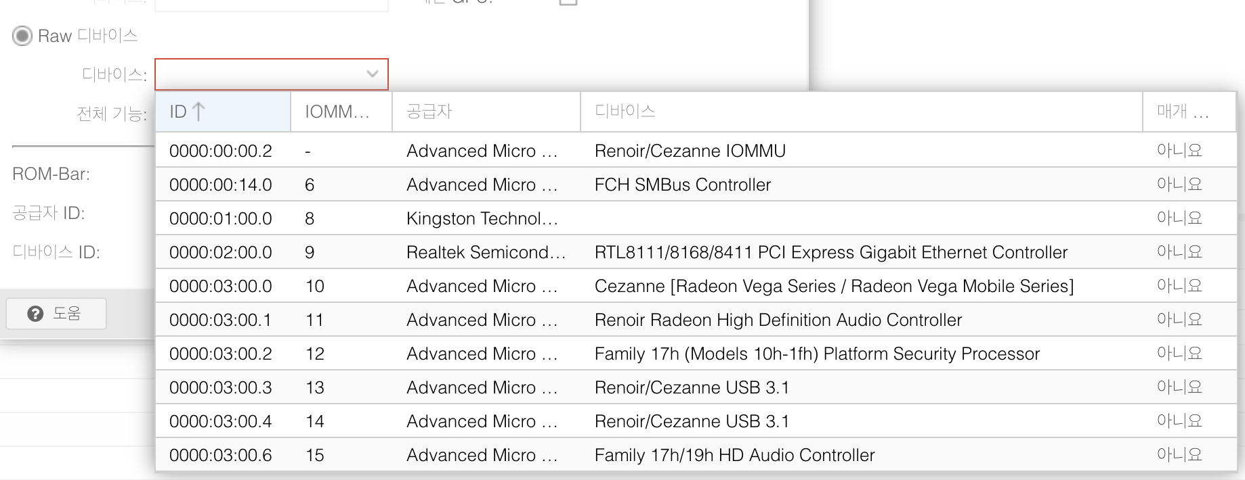1245x480 pixels.
Task: Select Renoir/Cezanne USB 3.1 at 0000:03:00.3
Action: 696,387
